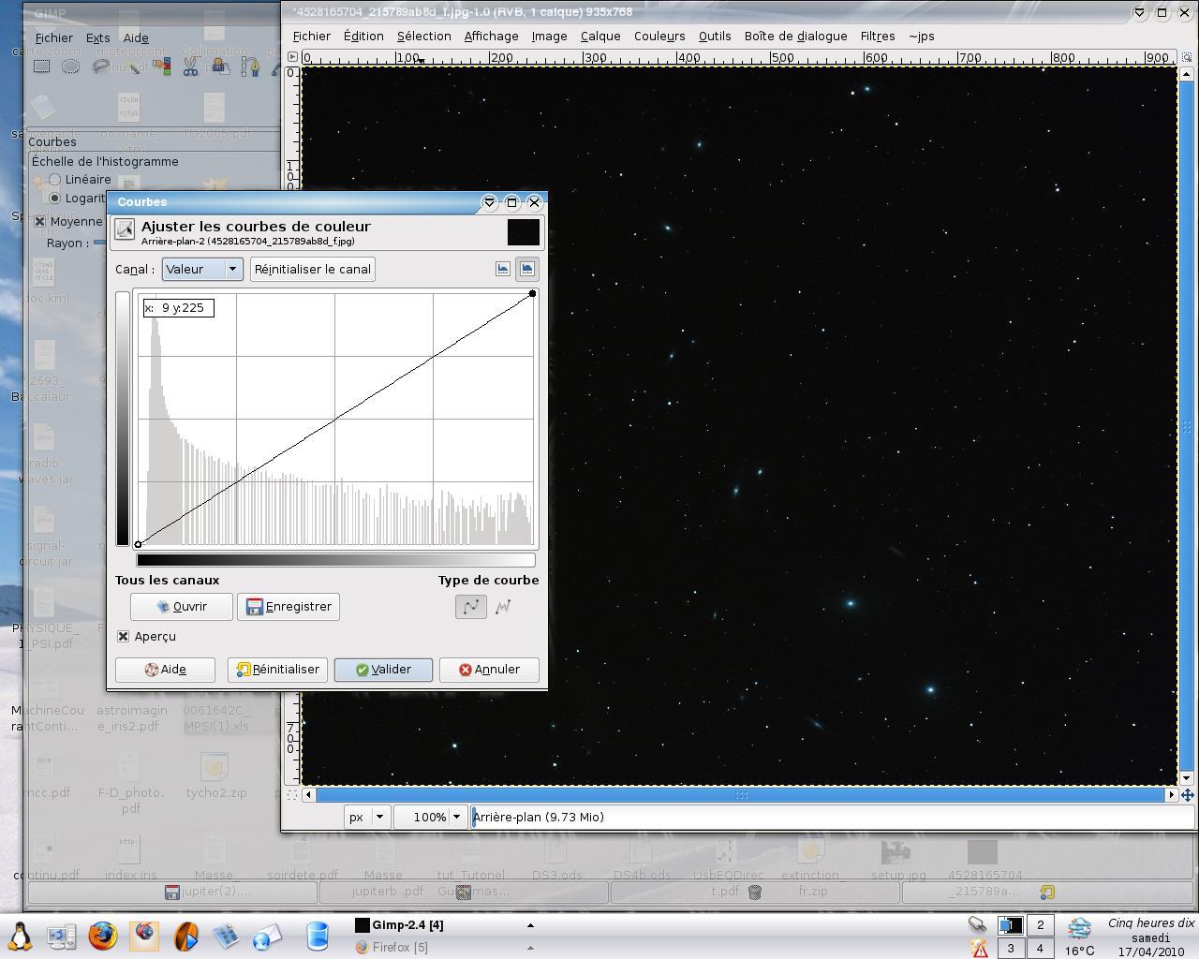Click the horizontal grayscale gradient bar below the curve
Image resolution: width=1199 pixels, height=959 pixels.
[336, 560]
